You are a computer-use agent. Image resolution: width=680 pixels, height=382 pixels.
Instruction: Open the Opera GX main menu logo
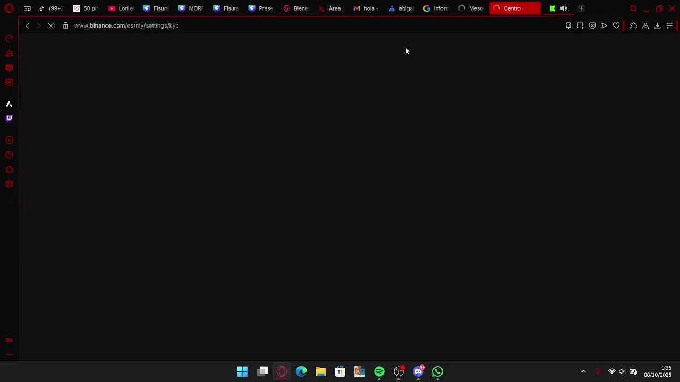click(9, 8)
